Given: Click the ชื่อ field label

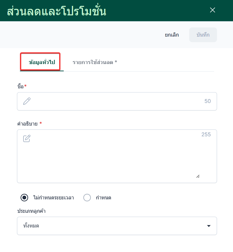Looking at the screenshot, I should [21, 86].
